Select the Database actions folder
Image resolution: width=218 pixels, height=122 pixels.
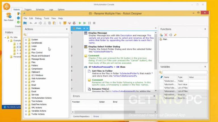[35, 88]
